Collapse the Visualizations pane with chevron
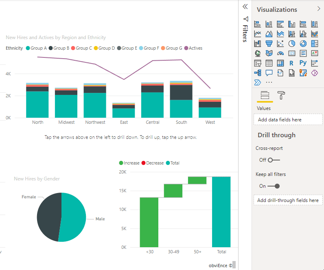This screenshot has width=324, height=270. click(x=319, y=9)
